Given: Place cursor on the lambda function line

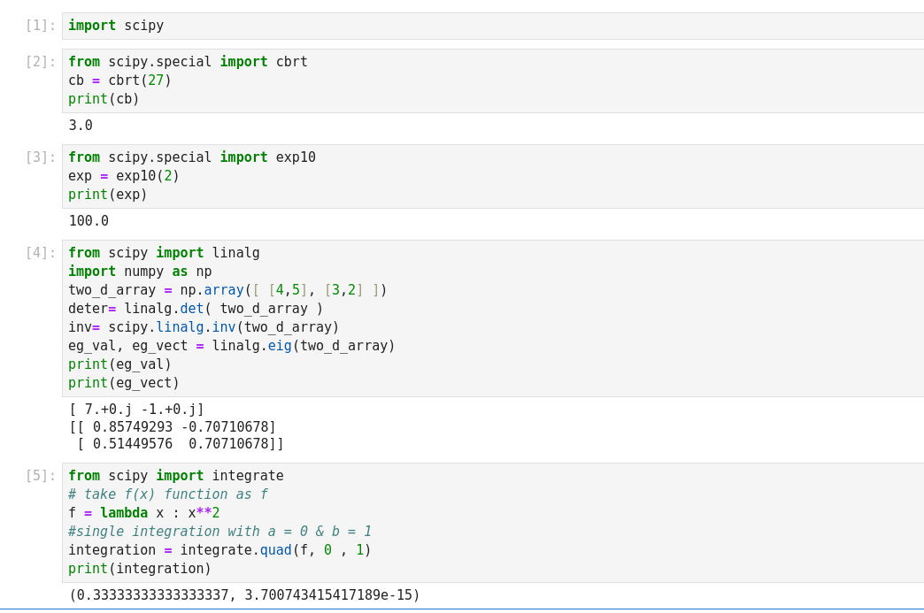Looking at the screenshot, I should pos(143,513).
